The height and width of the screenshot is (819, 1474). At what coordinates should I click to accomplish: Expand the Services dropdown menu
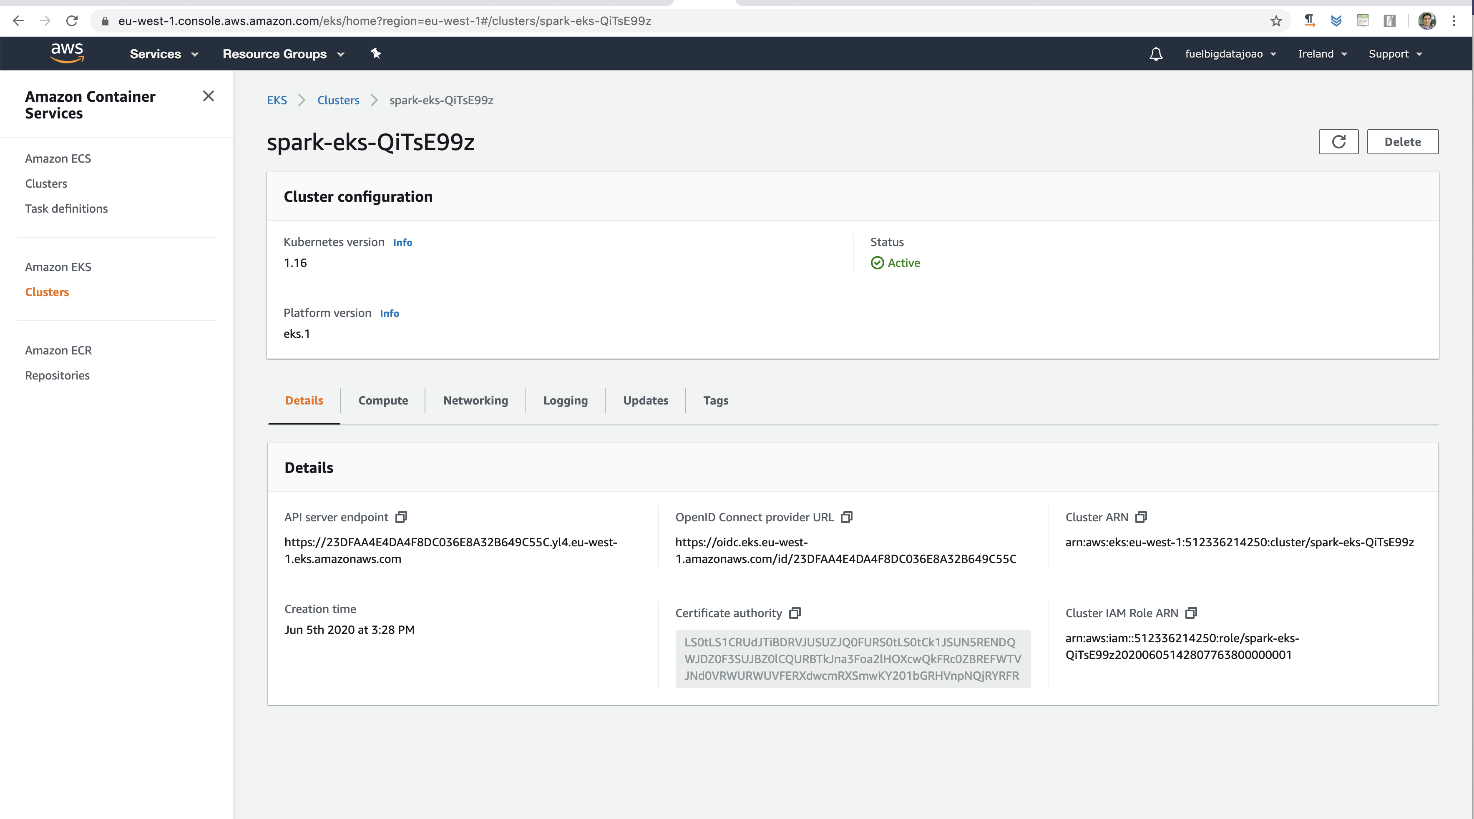click(x=163, y=54)
